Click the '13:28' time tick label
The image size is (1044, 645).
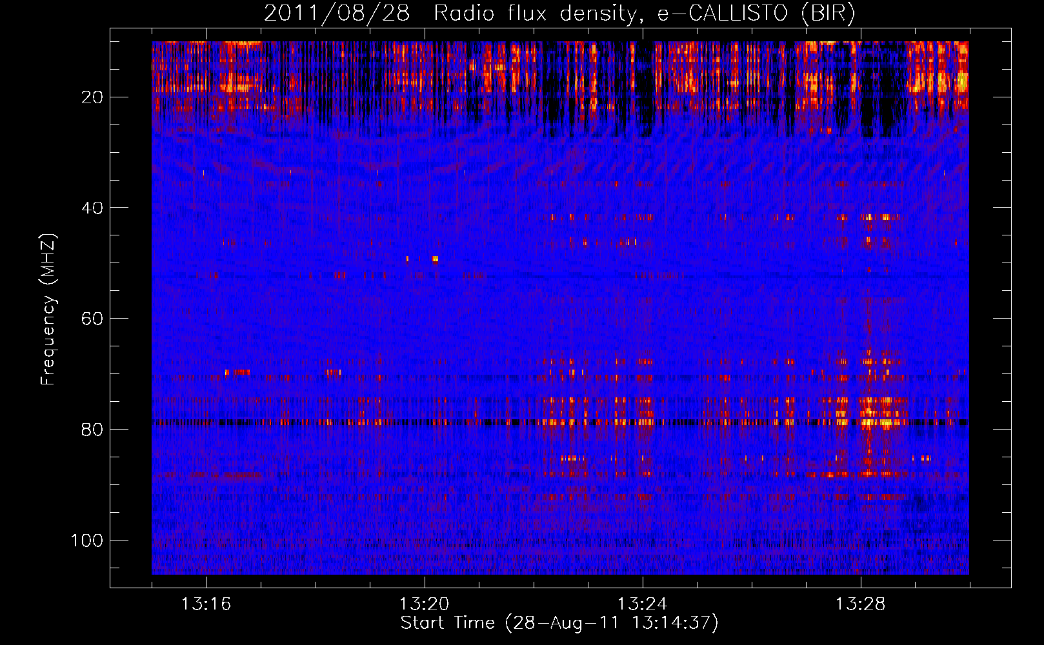tap(860, 604)
